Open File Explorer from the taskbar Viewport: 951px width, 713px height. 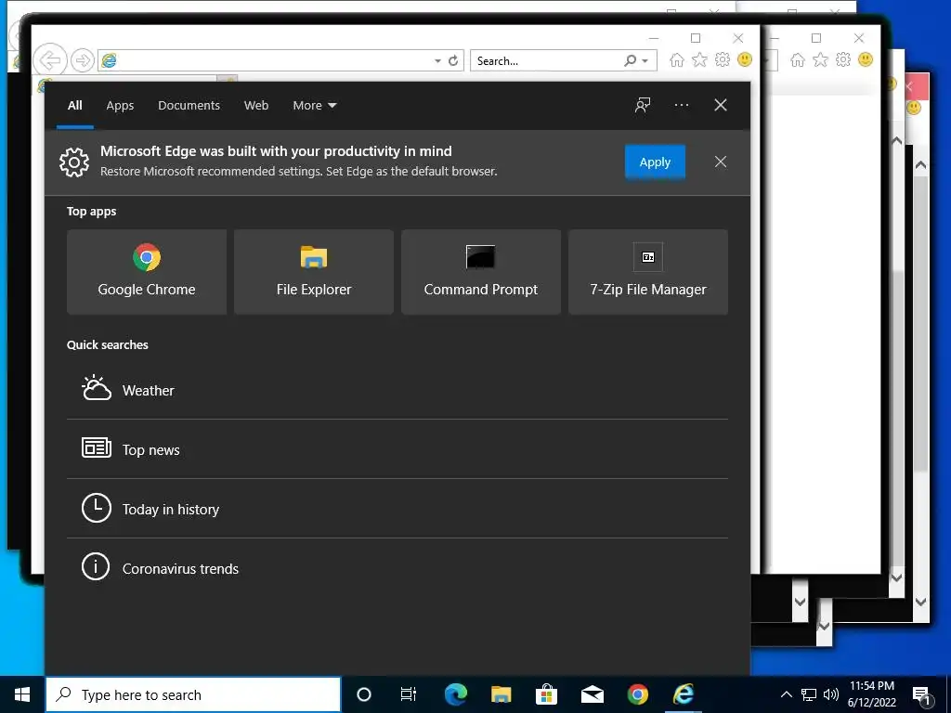pyautogui.click(x=501, y=694)
